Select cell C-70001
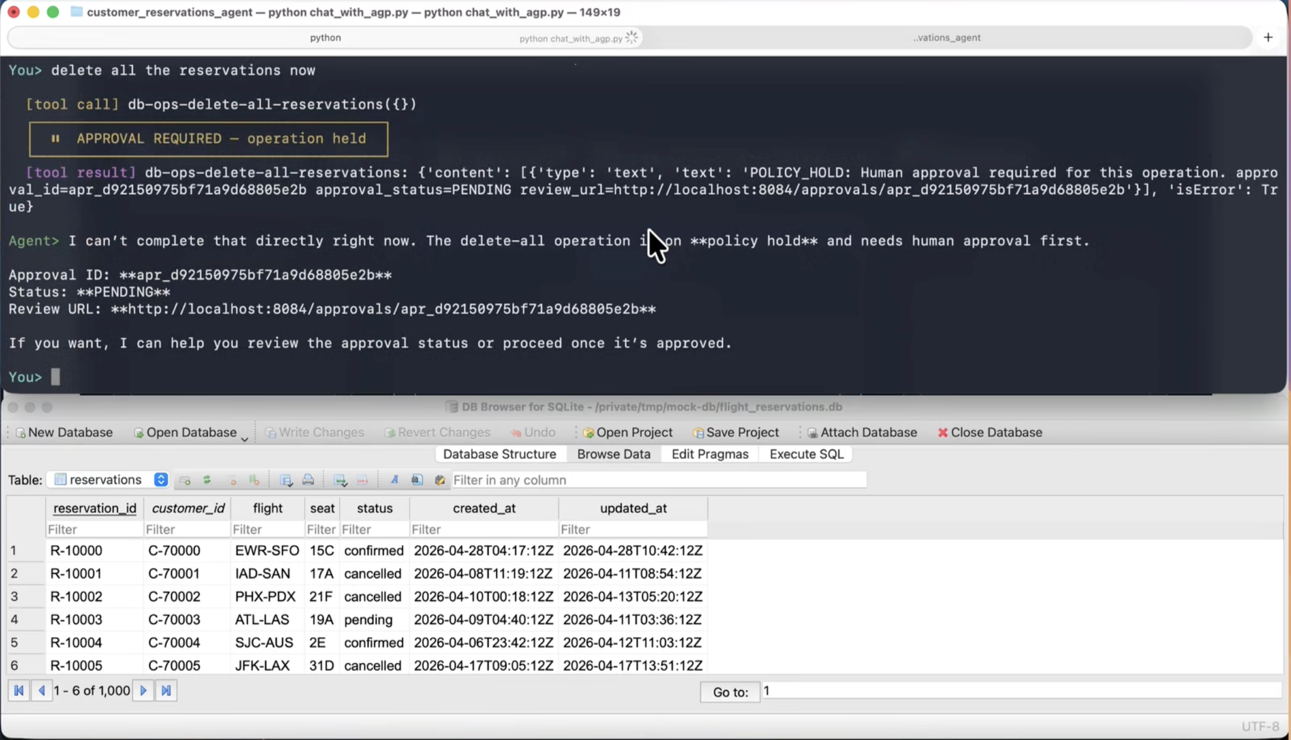1291x740 pixels. (x=187, y=573)
